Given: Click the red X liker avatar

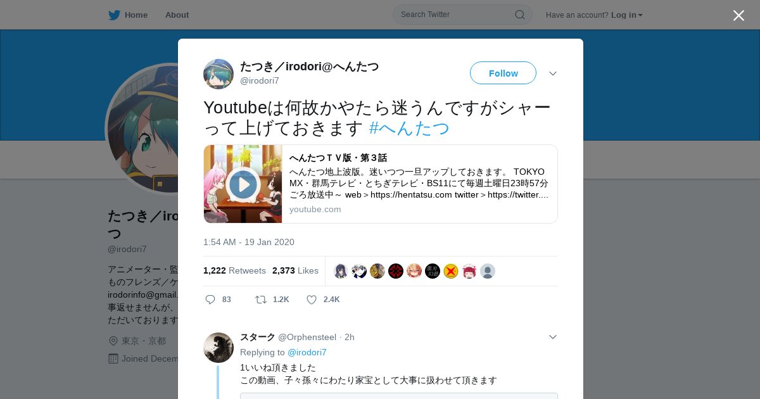Looking at the screenshot, I should [451, 271].
